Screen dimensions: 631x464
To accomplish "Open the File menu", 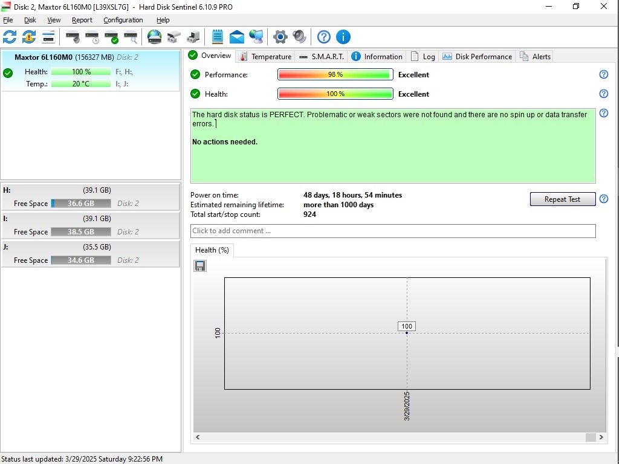I will [x=8, y=20].
